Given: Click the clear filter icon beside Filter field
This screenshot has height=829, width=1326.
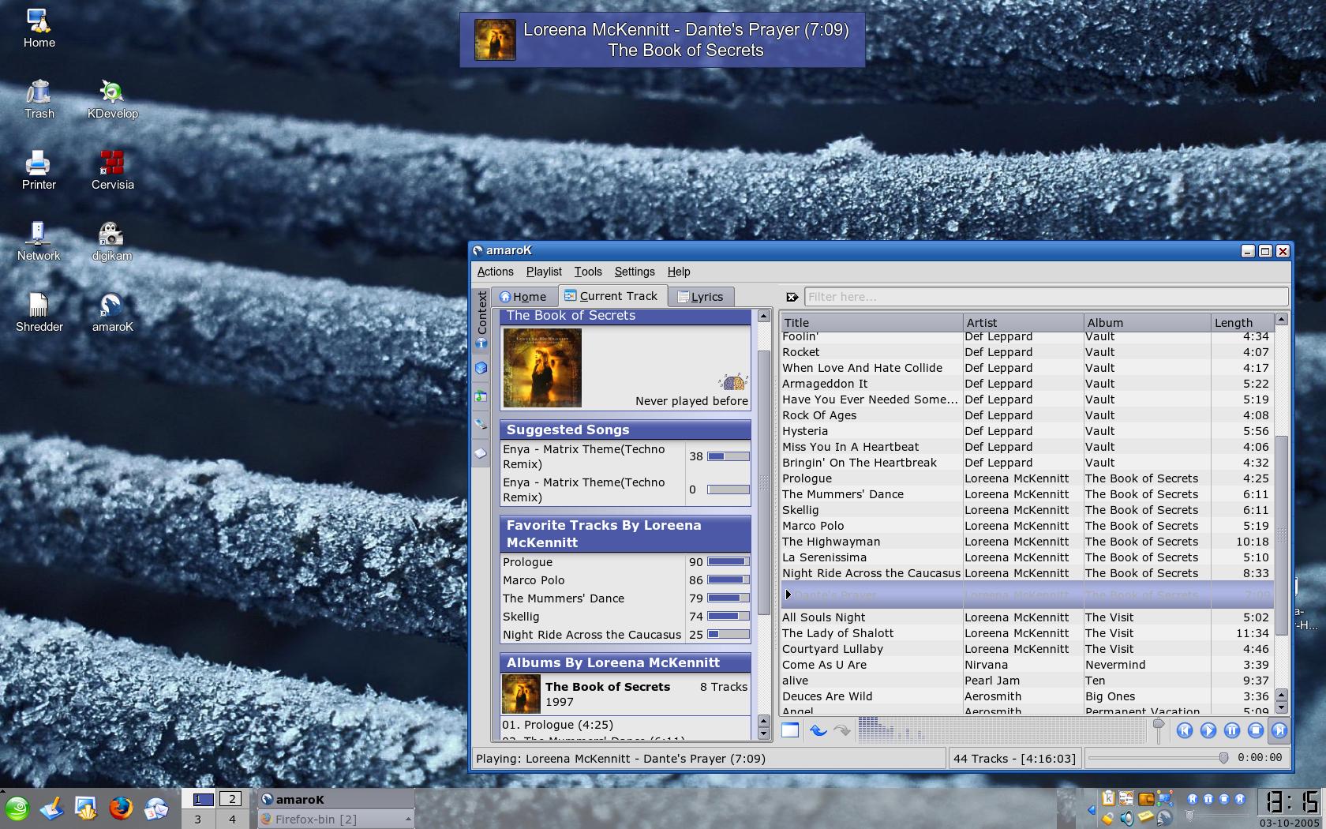Looking at the screenshot, I should (x=792, y=297).
